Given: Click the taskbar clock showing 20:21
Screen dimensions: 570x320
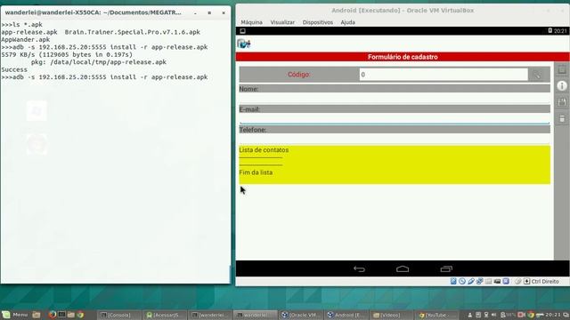Looking at the screenshot, I should [x=553, y=315].
